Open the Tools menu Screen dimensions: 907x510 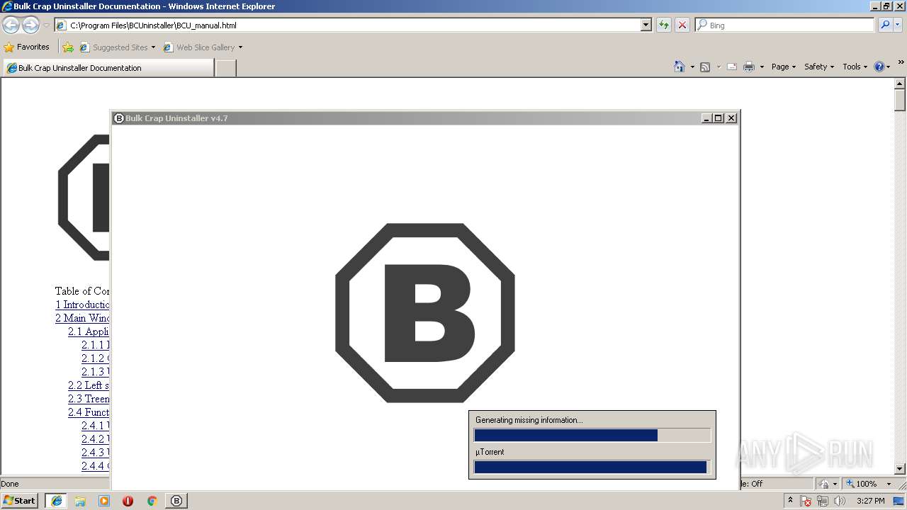(855, 67)
